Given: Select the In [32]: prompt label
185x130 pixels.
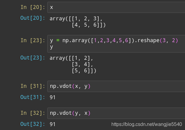Looking at the screenshot, I should pos(33,113).
